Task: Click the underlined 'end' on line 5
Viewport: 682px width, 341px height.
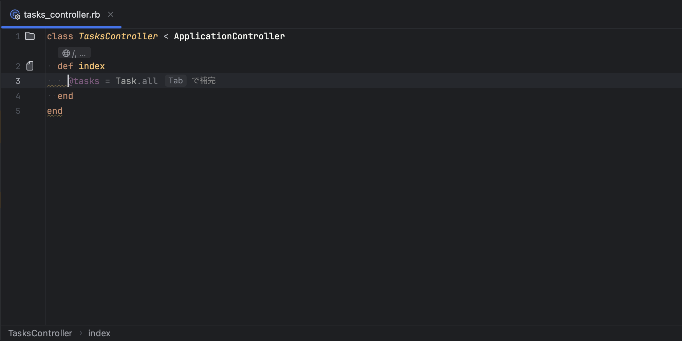Action: tap(55, 111)
